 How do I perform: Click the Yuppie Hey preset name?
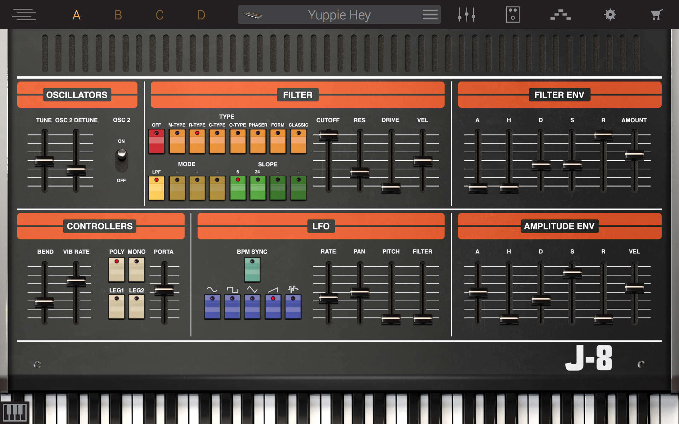[339, 15]
